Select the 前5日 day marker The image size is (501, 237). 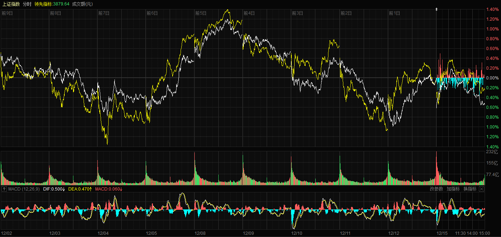(201, 13)
